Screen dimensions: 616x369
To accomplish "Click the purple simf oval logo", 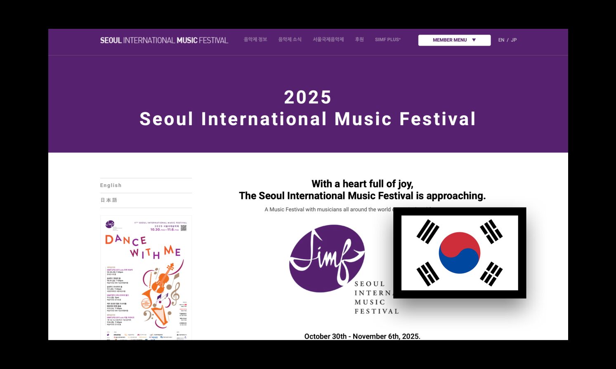I will (x=327, y=258).
